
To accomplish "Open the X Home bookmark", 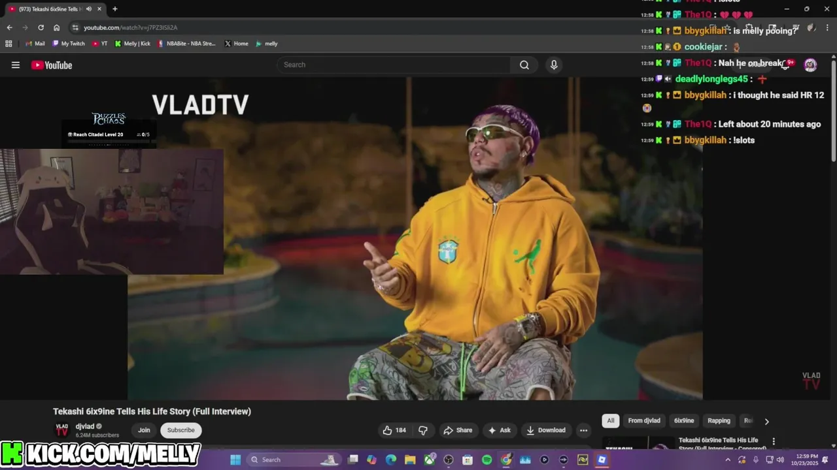I will click(236, 44).
